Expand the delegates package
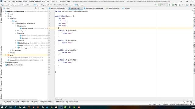Screen dimensions: 195x109 16,31
